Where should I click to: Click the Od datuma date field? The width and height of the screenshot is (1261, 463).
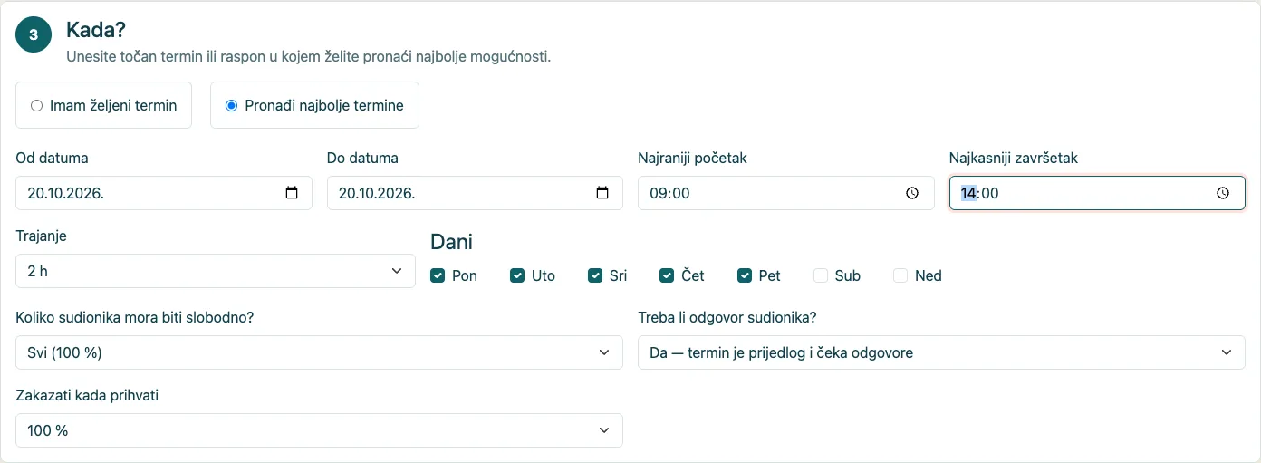[x=164, y=193]
